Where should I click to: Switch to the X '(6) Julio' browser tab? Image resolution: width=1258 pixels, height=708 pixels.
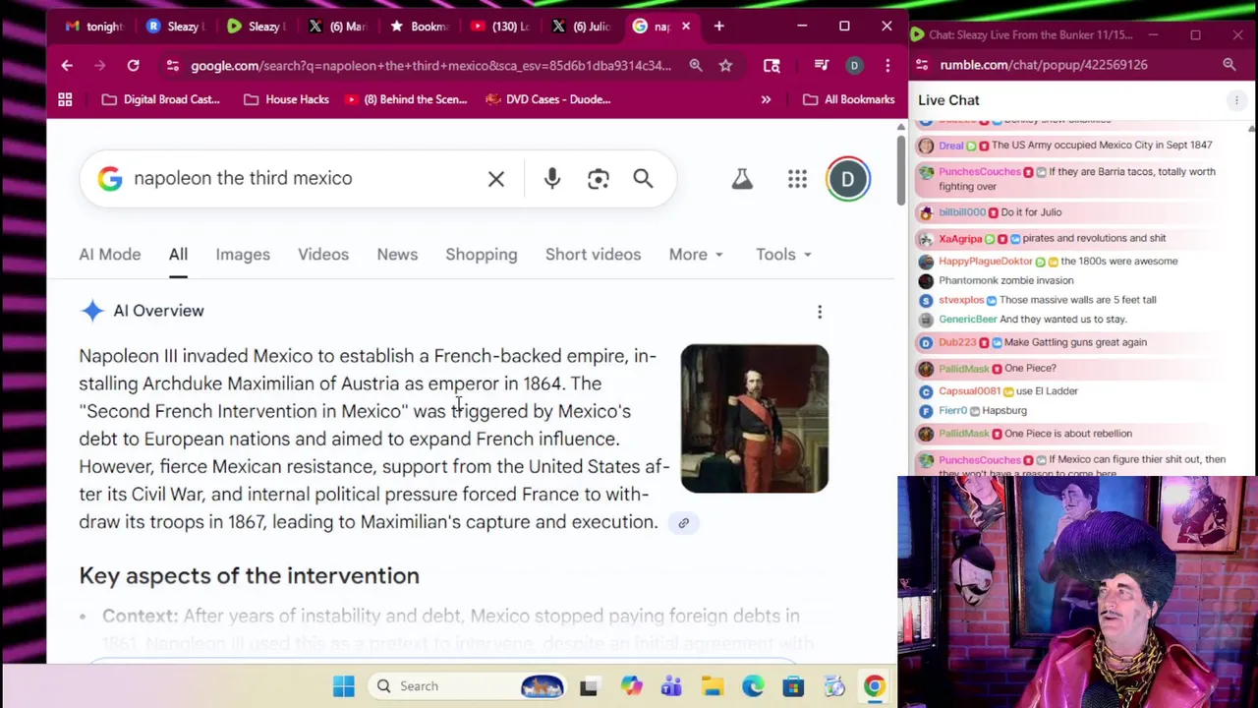[581, 27]
